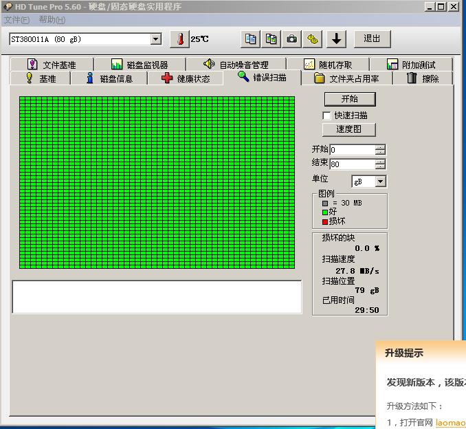Click the 27.8 MB/s scan speed value
This screenshot has width=466, height=429.
tap(357, 271)
